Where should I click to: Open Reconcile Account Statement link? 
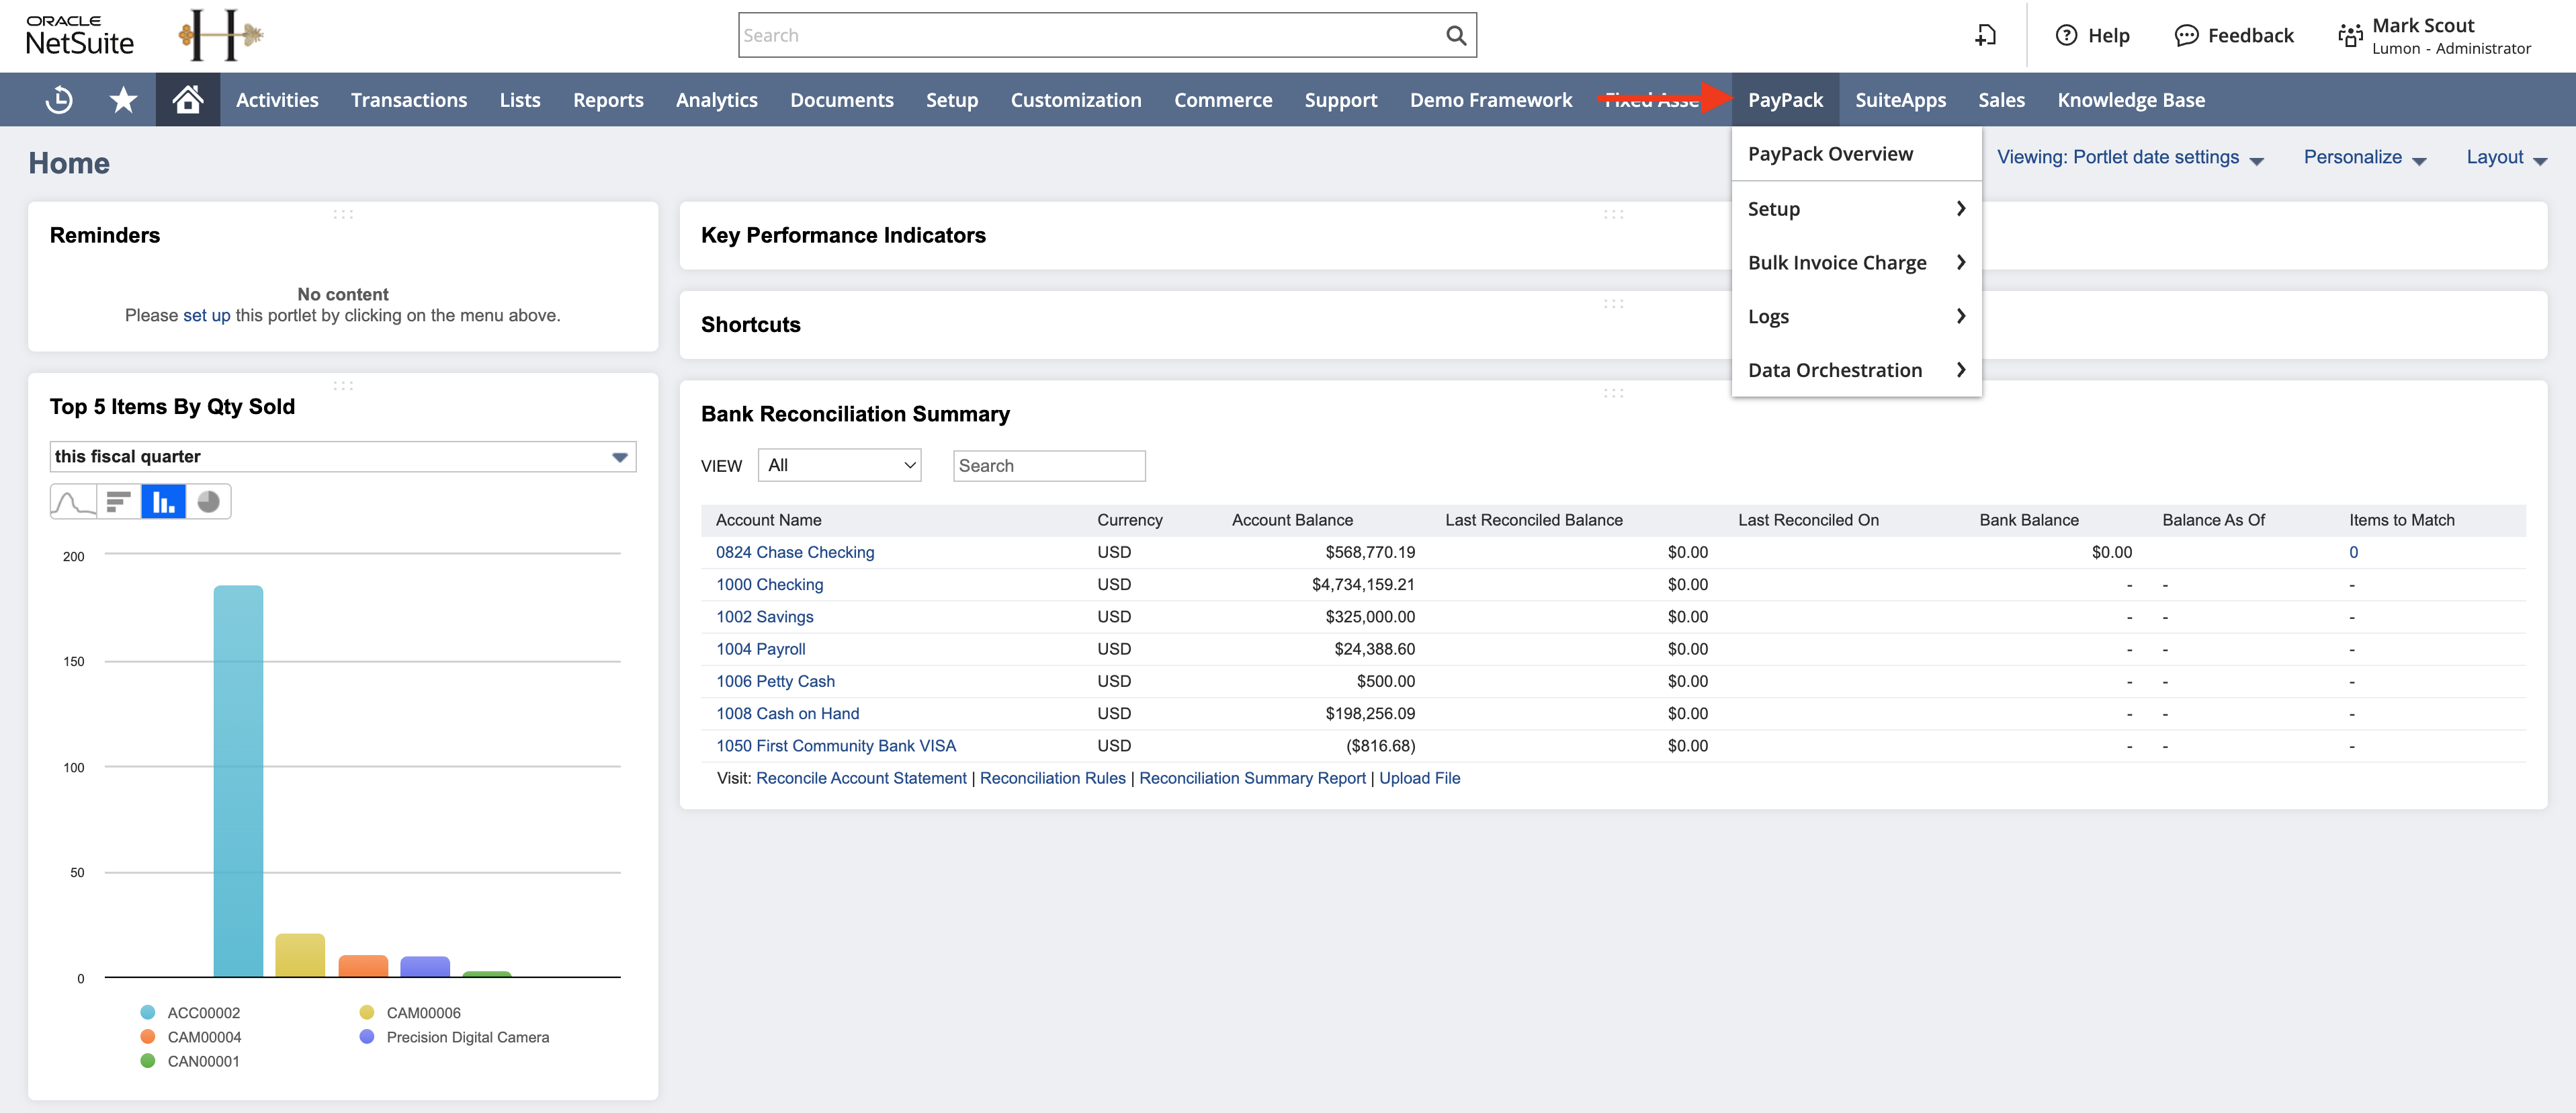pos(861,778)
